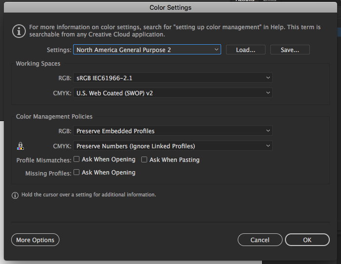Click the Color Settings title bar
The height and width of the screenshot is (264, 341).
pos(170,7)
